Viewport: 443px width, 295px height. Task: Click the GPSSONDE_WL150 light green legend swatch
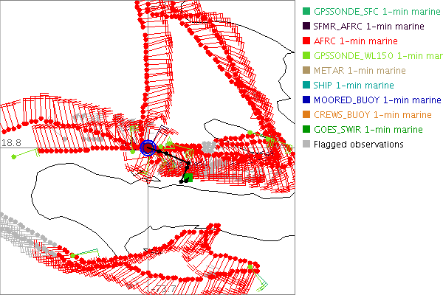(x=305, y=56)
